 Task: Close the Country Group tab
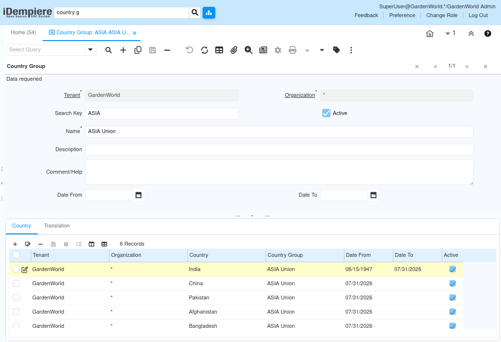pyautogui.click(x=135, y=33)
